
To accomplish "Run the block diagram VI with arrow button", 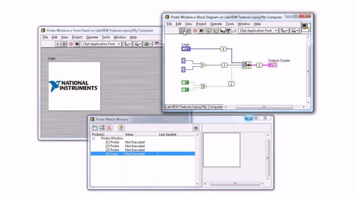I will point(182,31).
